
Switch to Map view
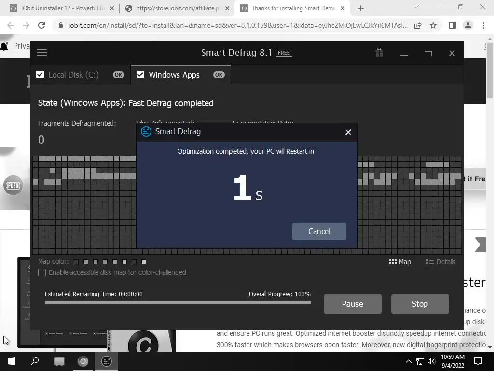(400, 262)
